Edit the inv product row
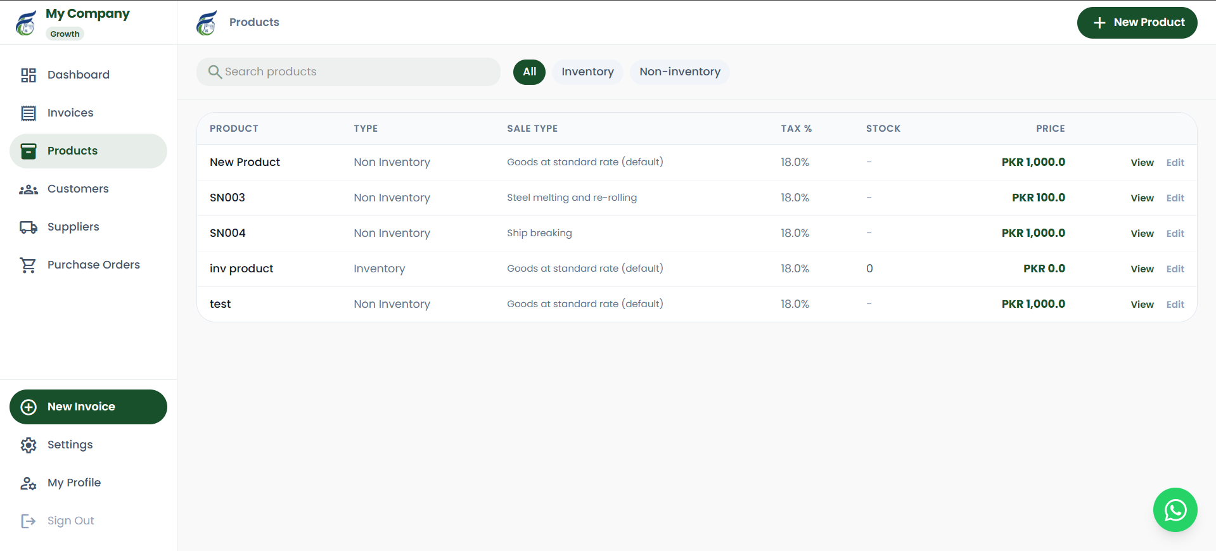This screenshot has width=1216, height=551. click(x=1175, y=269)
